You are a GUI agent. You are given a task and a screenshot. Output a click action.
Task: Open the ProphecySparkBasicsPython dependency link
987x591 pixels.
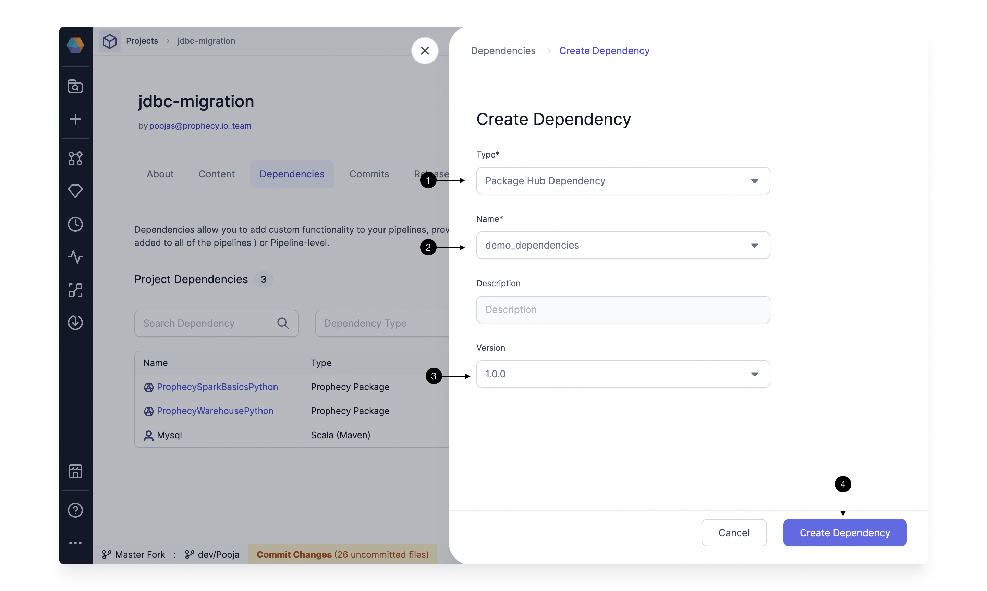217,386
